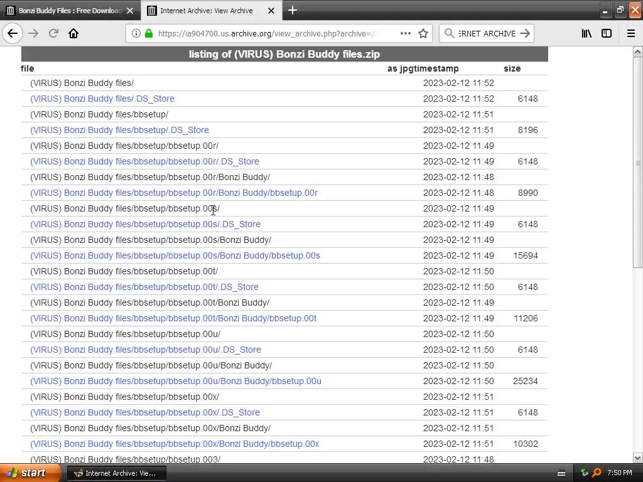Download Bonzi Buddy/bbsetup.00s file link
Viewport: 643px width, 482px height.
pyautogui.click(x=175, y=256)
